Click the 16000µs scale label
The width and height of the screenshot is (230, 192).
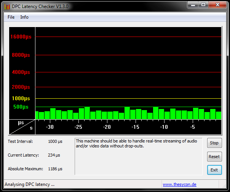tap(21, 37)
